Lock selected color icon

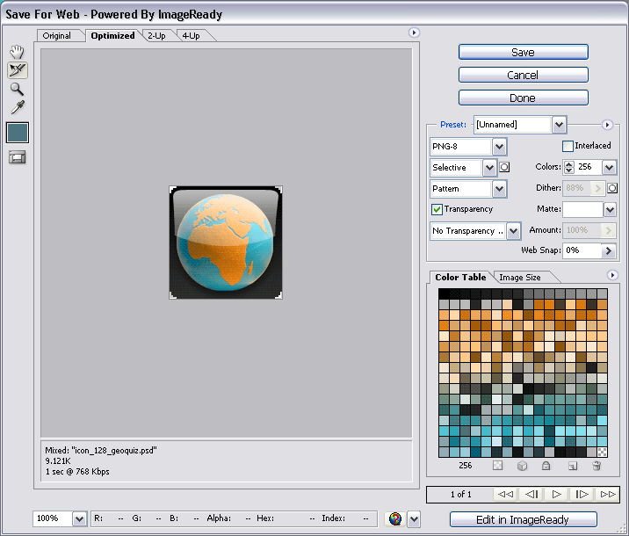[546, 466]
